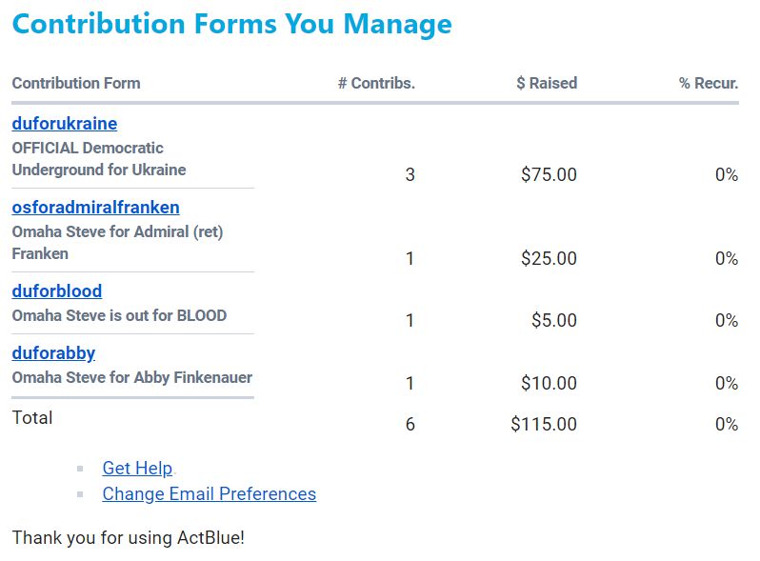
Task: Click the 'Contribution Forms You Manage' heading
Action: (231, 24)
